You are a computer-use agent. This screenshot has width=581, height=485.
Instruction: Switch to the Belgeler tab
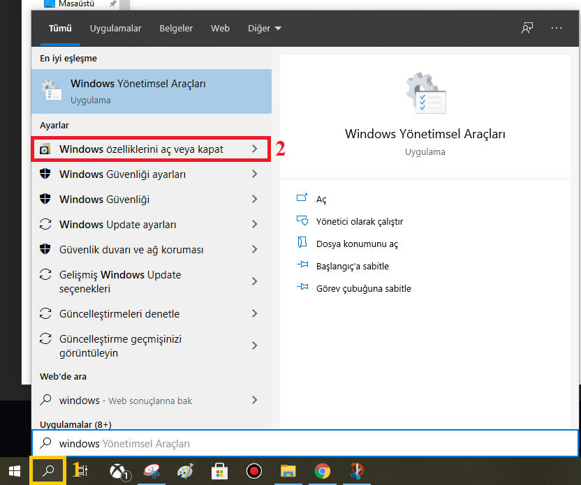176,29
